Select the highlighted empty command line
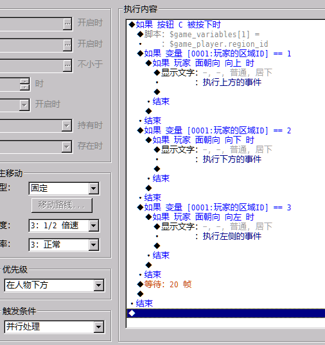This screenshot has height=345, width=325. [x=225, y=313]
